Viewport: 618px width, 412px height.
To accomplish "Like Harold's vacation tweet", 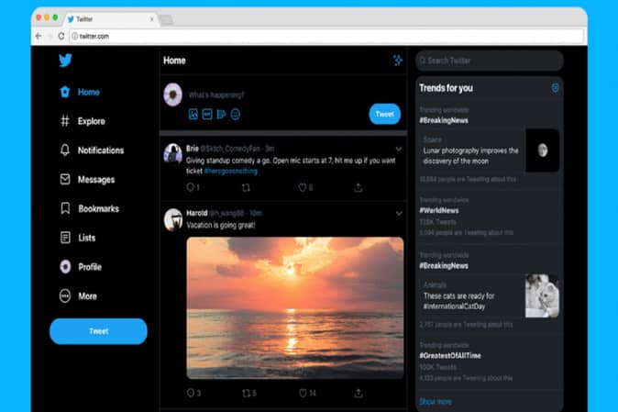I will (302, 393).
